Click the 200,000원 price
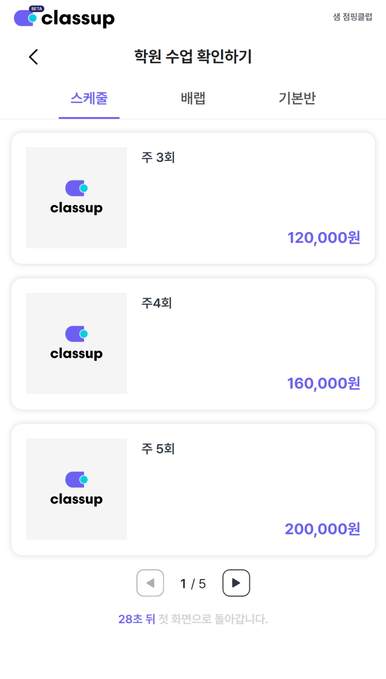 tap(323, 529)
